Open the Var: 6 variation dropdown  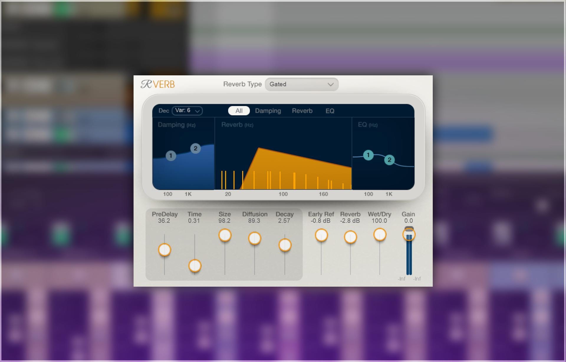tap(187, 111)
